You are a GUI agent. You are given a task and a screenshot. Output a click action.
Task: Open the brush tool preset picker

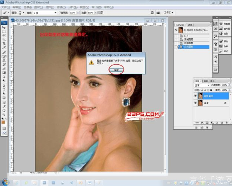pyautogui.click(x=6, y=13)
